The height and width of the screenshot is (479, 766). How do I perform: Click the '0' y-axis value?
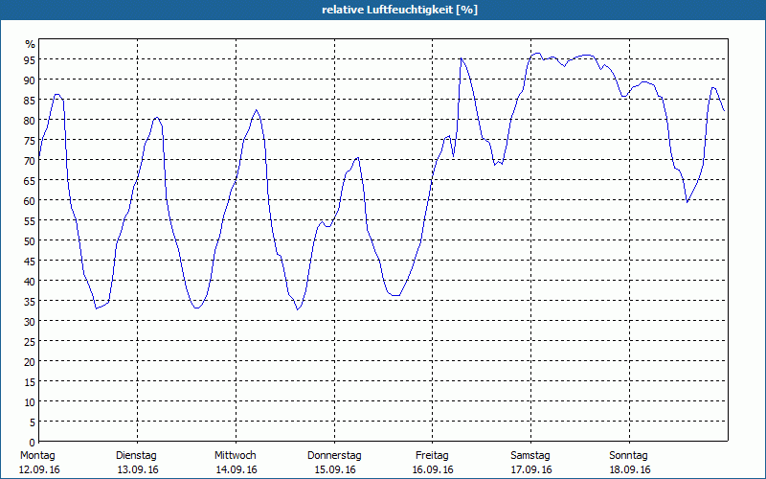(33, 443)
